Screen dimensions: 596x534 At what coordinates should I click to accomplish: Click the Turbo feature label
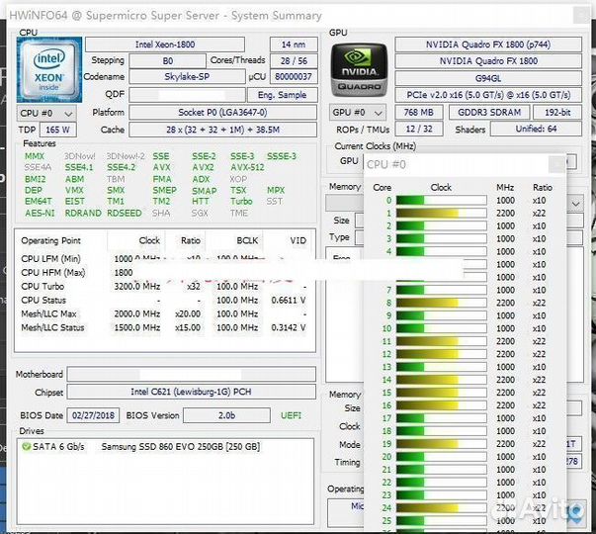pyautogui.click(x=241, y=201)
